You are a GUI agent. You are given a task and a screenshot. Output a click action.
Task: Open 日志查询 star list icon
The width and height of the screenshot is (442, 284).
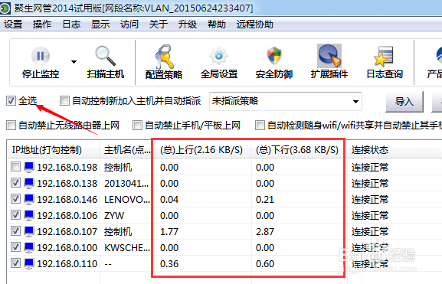click(x=384, y=57)
